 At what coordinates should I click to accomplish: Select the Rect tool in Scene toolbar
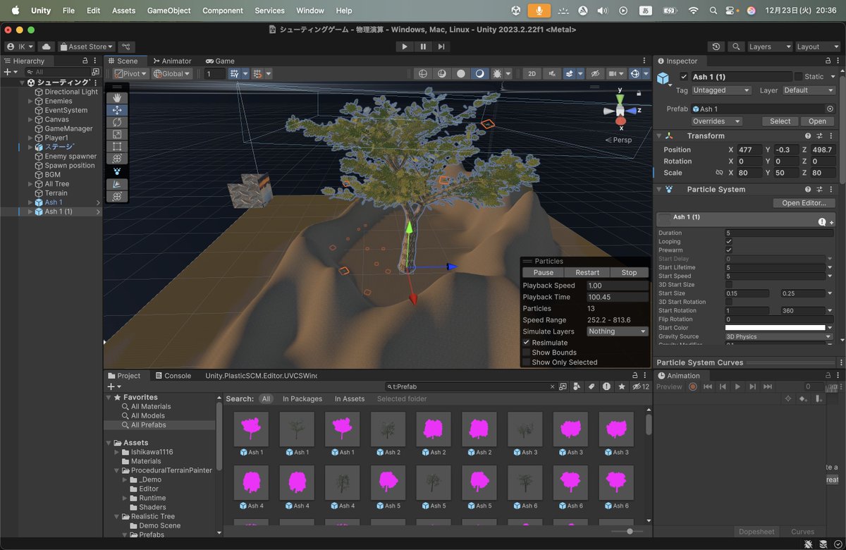point(117,147)
